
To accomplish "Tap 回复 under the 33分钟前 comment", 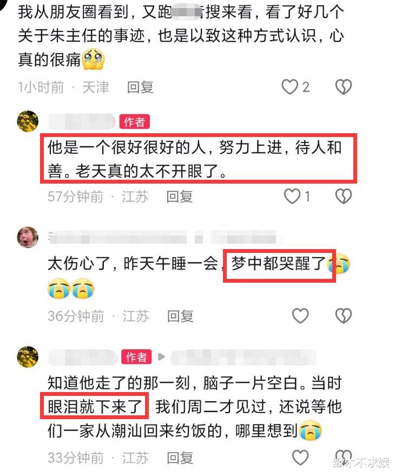I will point(180,458).
